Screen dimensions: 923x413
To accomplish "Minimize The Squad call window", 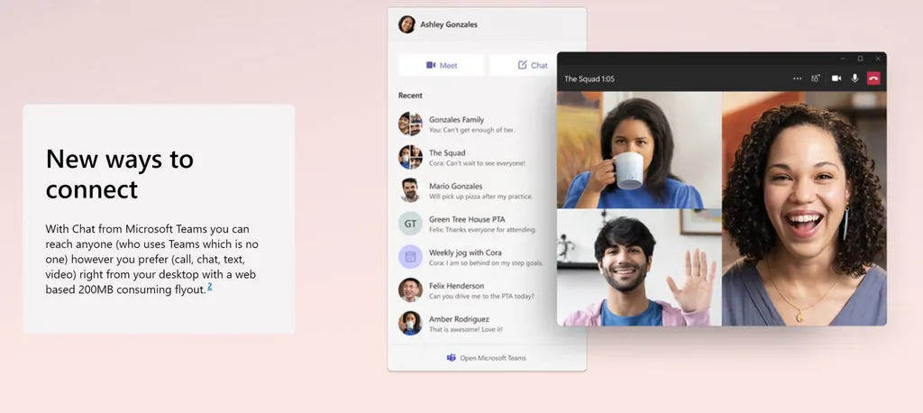I will point(843,59).
